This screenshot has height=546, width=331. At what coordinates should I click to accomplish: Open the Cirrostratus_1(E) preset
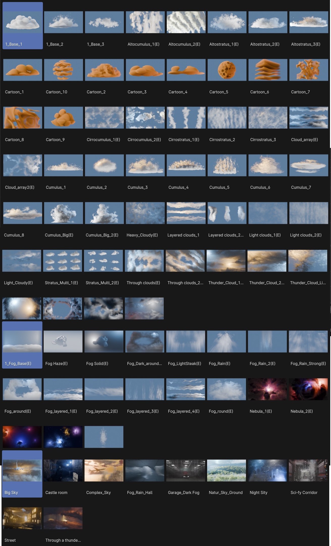pyautogui.click(x=186, y=118)
